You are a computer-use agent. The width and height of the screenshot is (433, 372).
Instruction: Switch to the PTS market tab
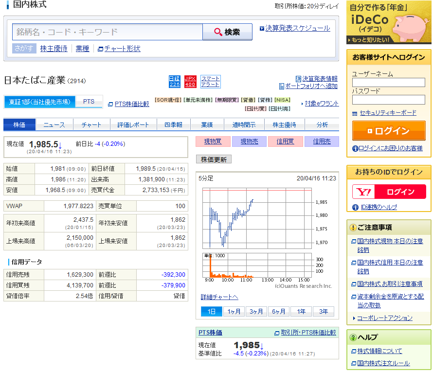pos(89,102)
